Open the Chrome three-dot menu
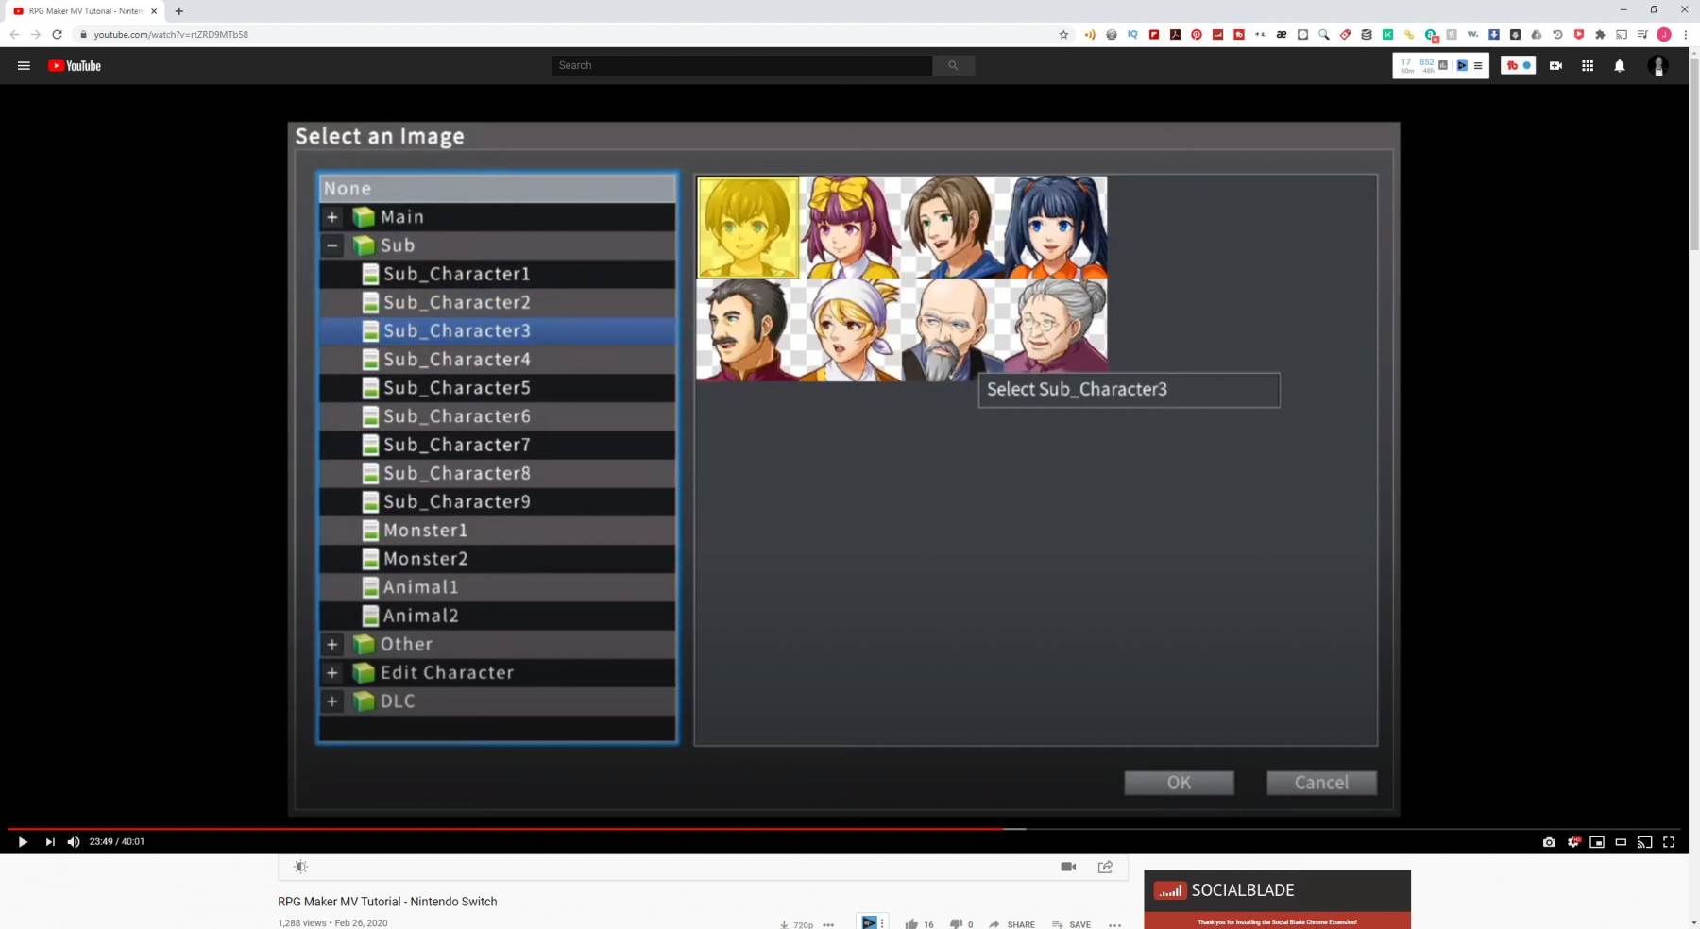 (x=1685, y=35)
